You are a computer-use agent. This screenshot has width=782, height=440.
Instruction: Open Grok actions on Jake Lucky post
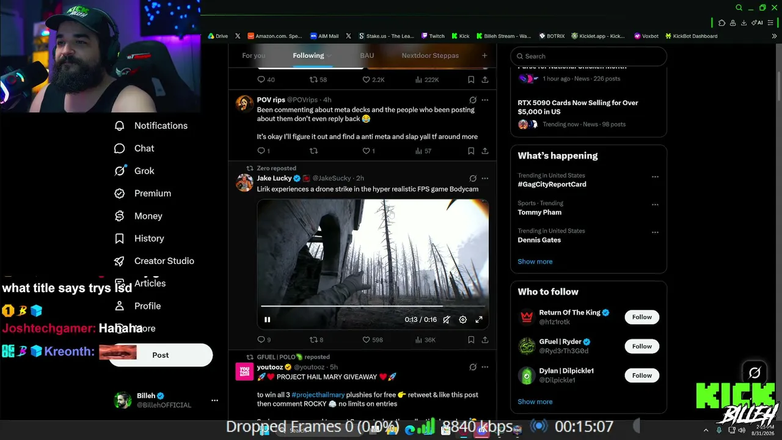(x=473, y=178)
